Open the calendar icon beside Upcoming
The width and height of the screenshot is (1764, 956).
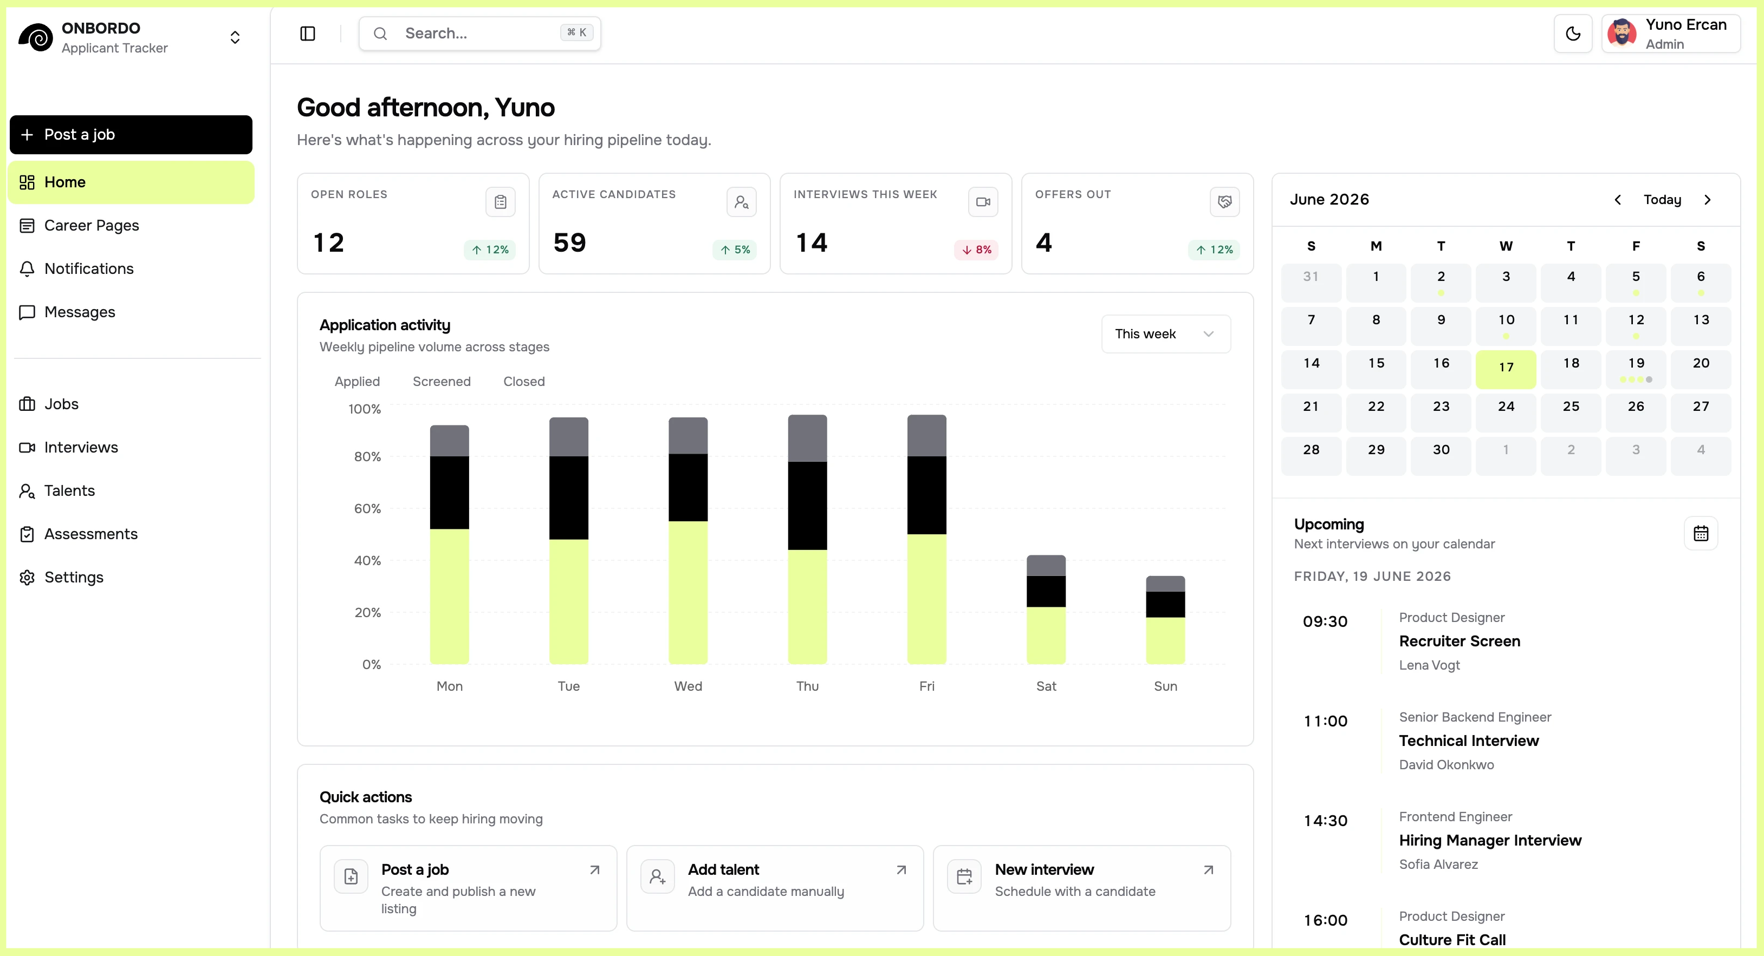(x=1701, y=534)
